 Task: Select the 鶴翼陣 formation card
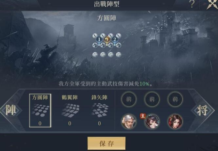69,111
